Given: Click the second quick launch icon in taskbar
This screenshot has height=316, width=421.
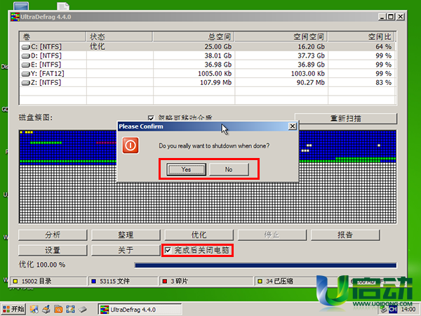Looking at the screenshot, I should coord(46,309).
